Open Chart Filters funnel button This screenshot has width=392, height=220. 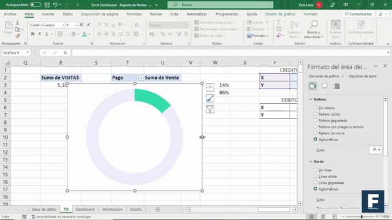point(210,109)
